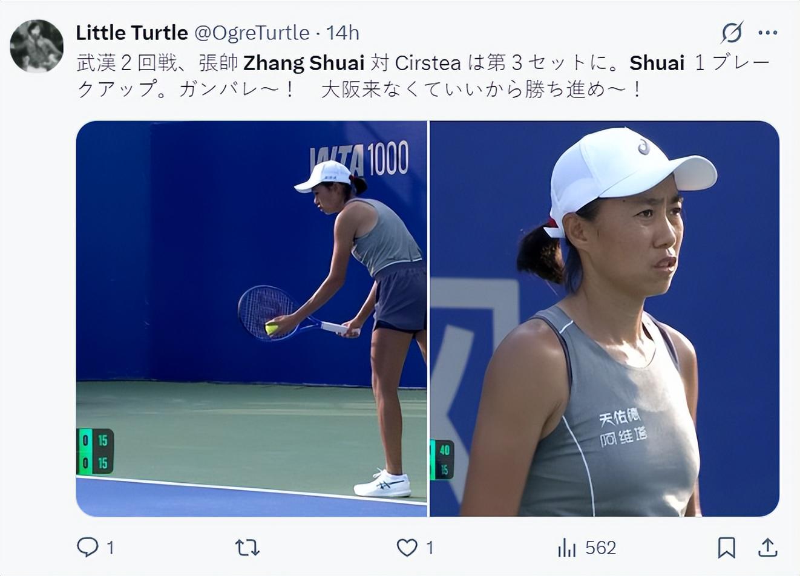Open the three-dot more options menu
Image resolution: width=800 pixels, height=576 pixels.
pos(767,33)
